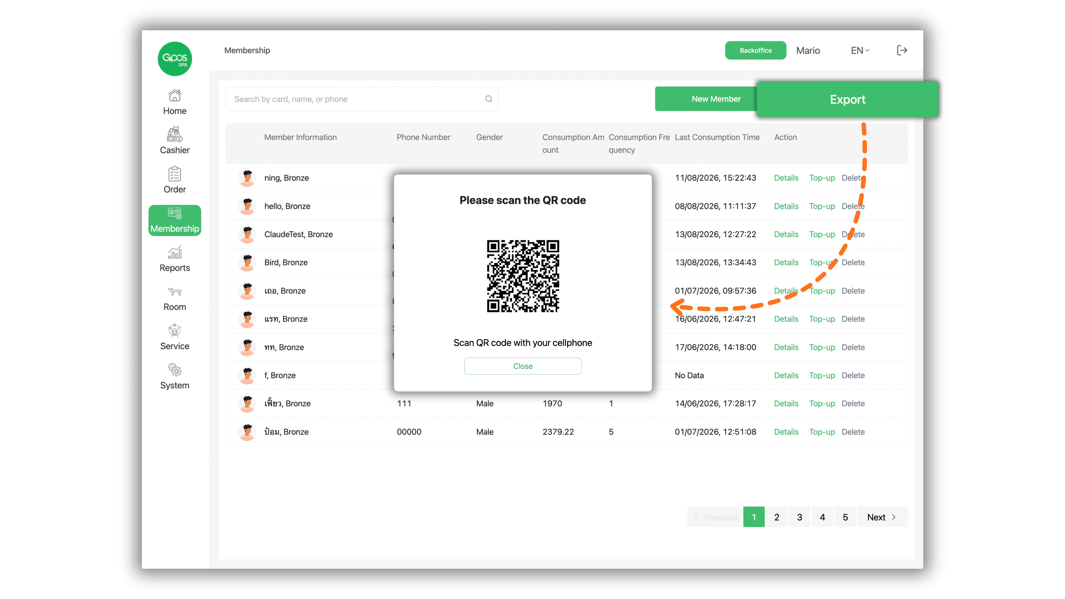Click avatar of member แรท

[247, 319]
